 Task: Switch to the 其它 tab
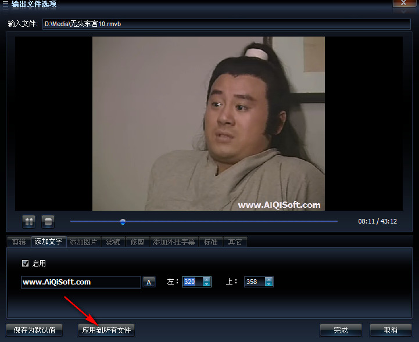235,242
